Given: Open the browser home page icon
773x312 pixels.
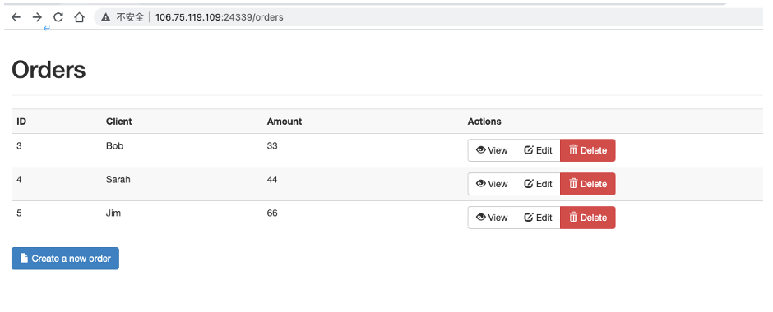Looking at the screenshot, I should 80,17.
